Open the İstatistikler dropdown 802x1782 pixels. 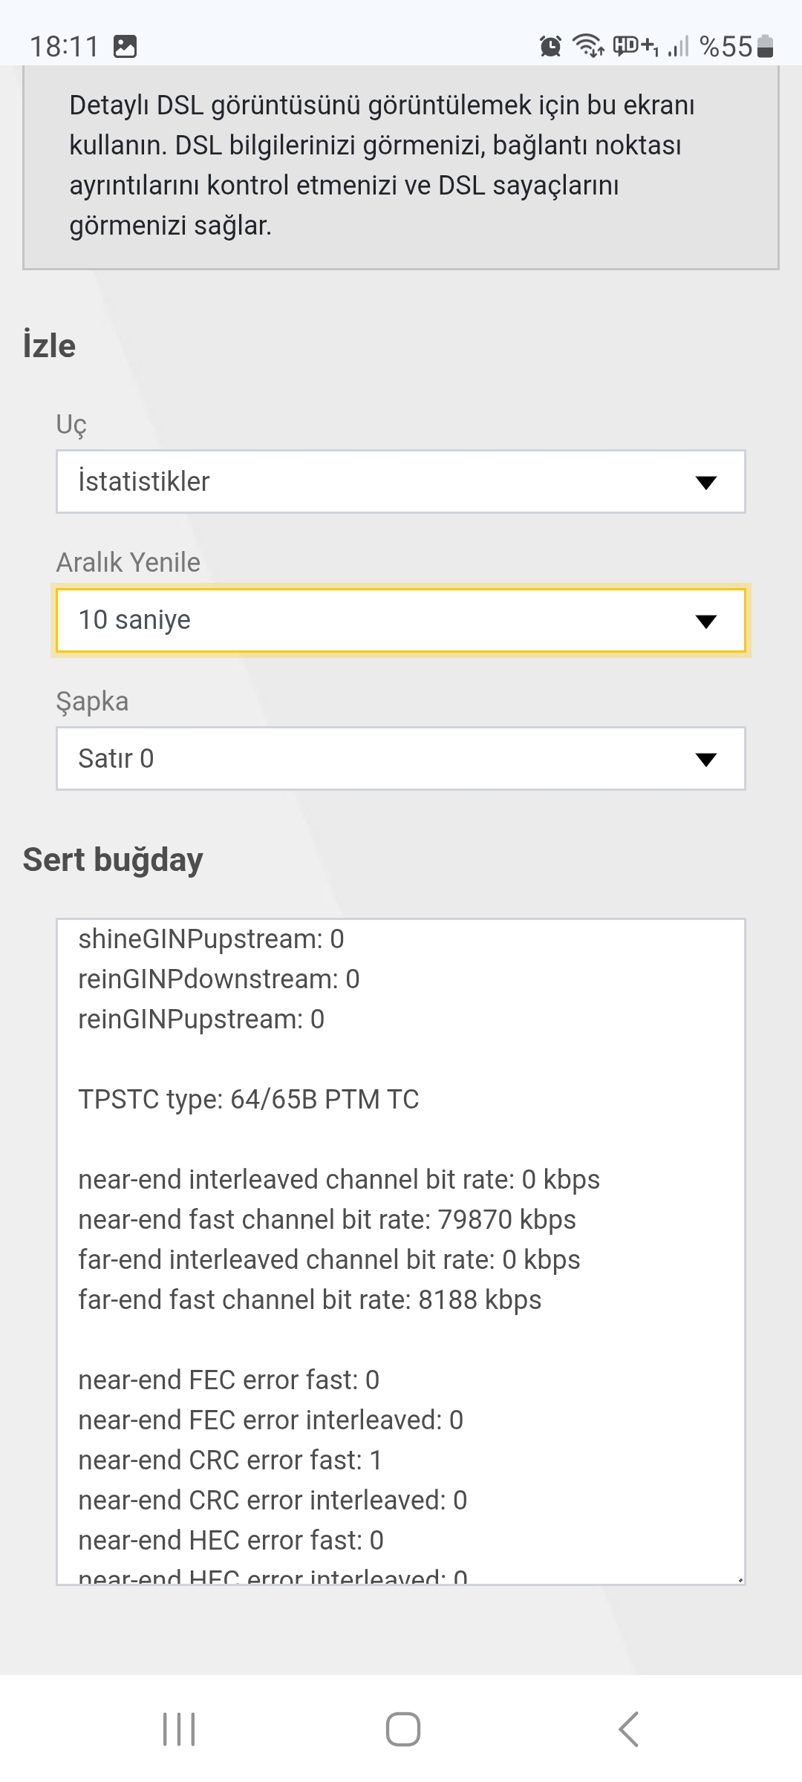pos(401,481)
